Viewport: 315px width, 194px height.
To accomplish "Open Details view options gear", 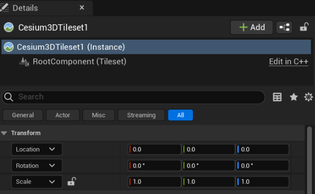I will pyautogui.click(x=308, y=97).
